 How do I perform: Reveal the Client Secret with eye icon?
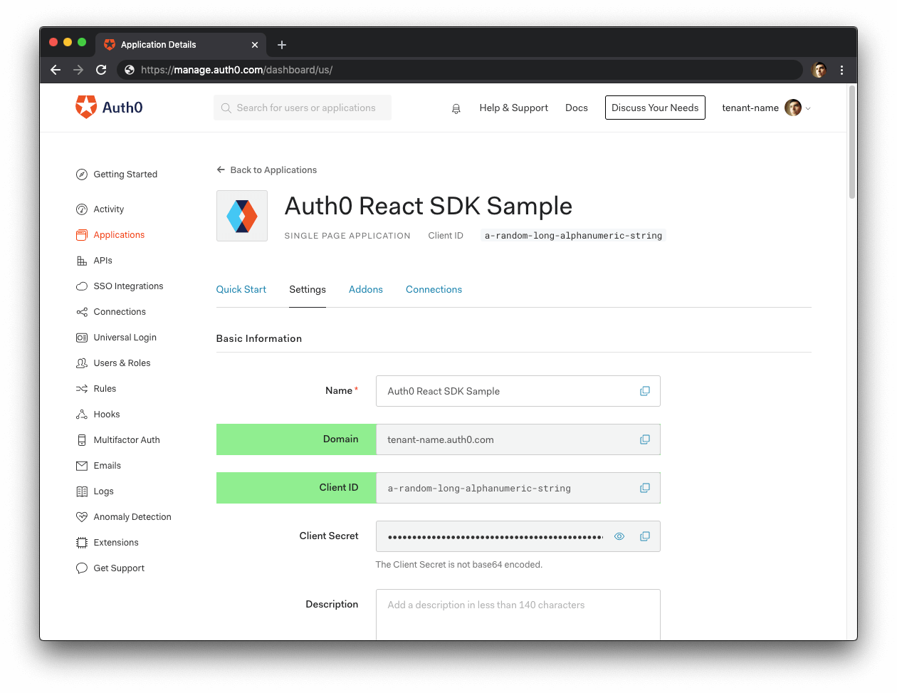(x=619, y=536)
